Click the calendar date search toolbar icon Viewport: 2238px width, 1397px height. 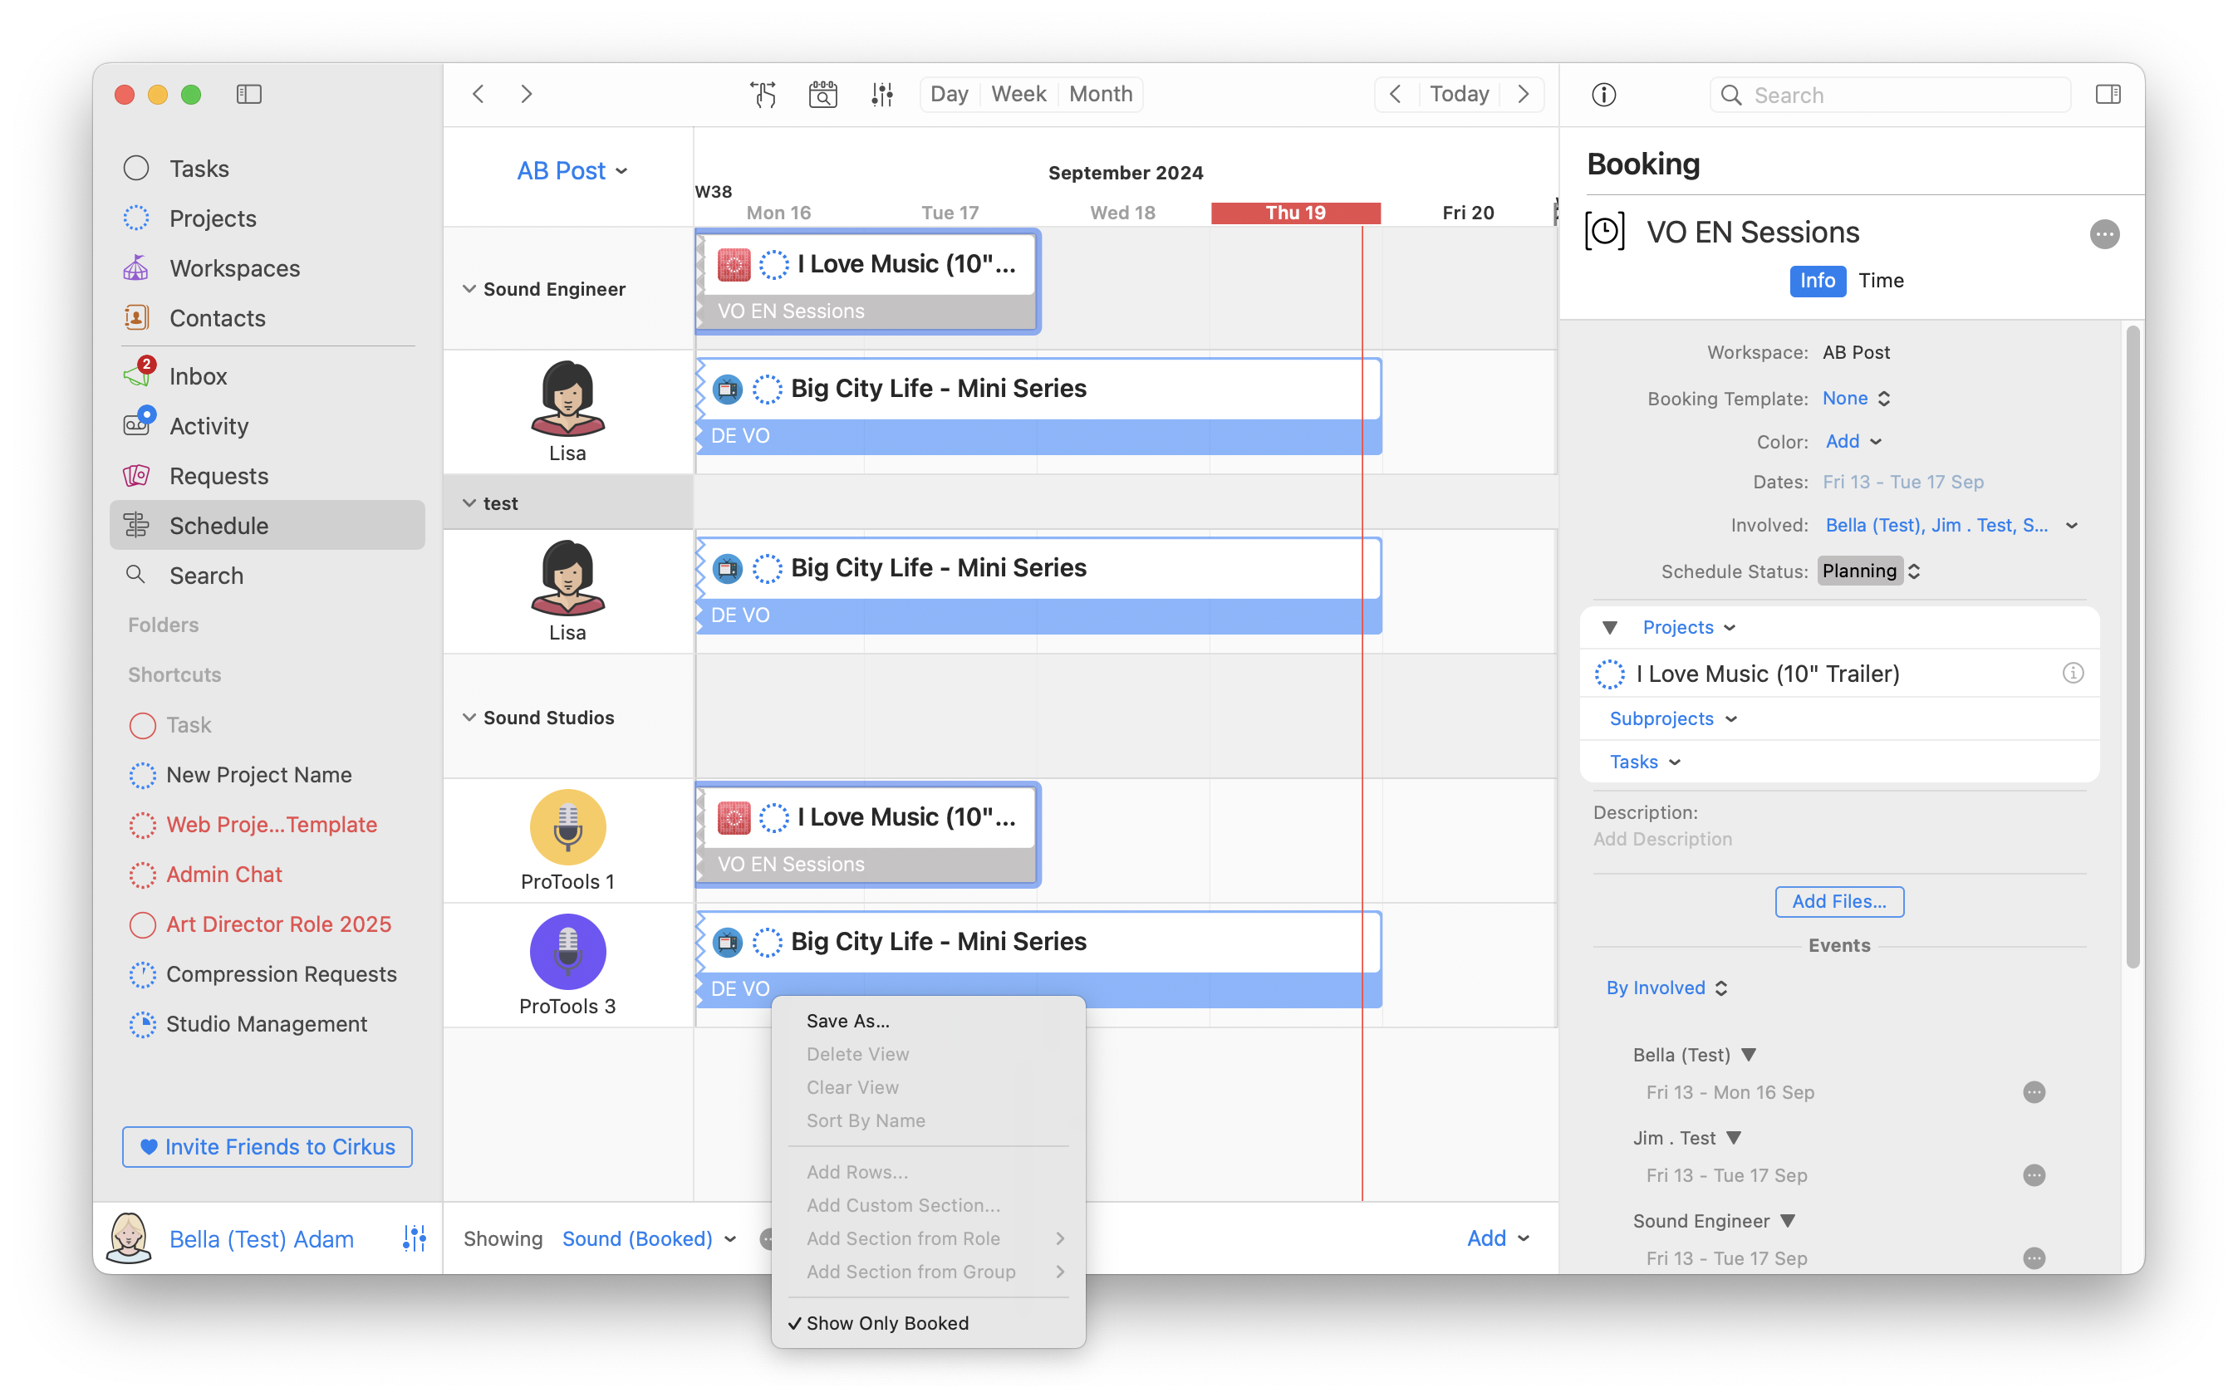822,94
